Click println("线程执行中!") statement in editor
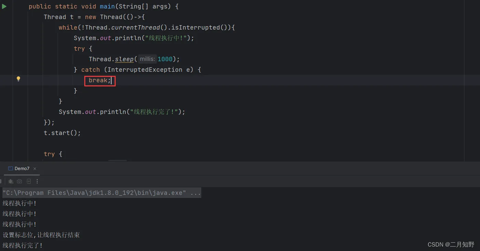Screen dimensions: 480x251 point(134,38)
